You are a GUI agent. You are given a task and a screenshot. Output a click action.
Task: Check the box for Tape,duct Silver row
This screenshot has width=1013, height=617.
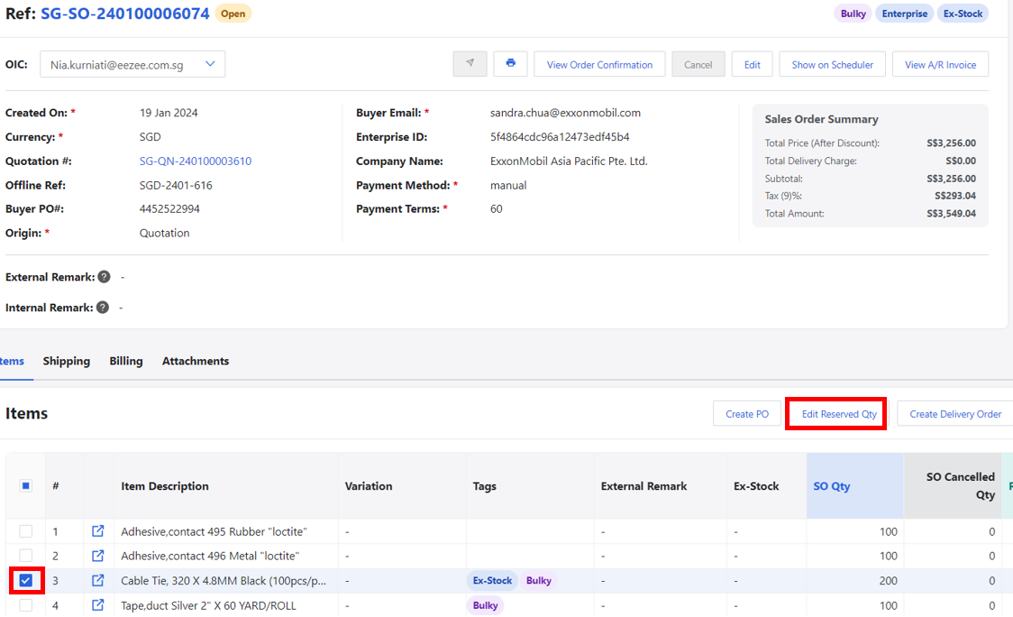(x=26, y=604)
